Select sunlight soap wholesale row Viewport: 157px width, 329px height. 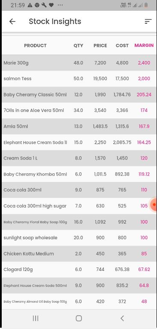coord(79,238)
